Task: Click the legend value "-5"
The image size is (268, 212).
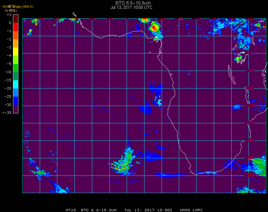Action: [x=9, y=64]
